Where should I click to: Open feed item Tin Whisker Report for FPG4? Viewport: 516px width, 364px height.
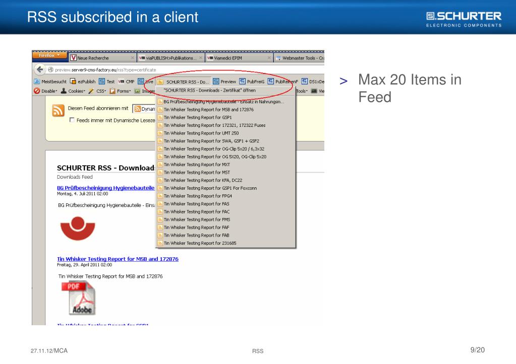226,196
